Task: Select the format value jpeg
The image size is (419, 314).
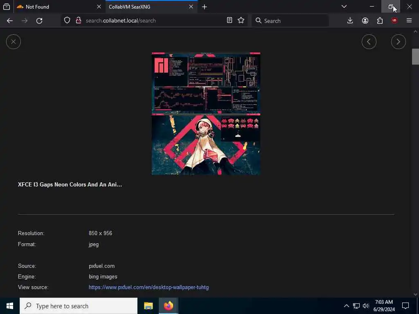Action: [94, 244]
